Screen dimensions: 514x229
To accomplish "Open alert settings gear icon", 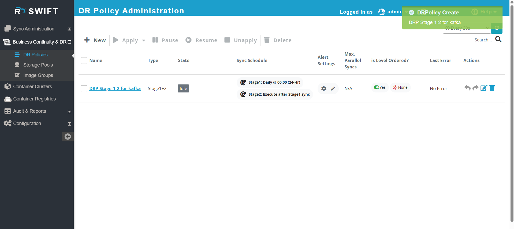I will click(x=324, y=88).
